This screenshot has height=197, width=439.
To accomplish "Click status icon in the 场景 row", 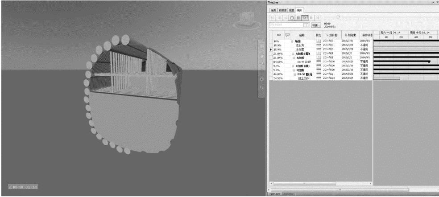I will [x=319, y=41].
